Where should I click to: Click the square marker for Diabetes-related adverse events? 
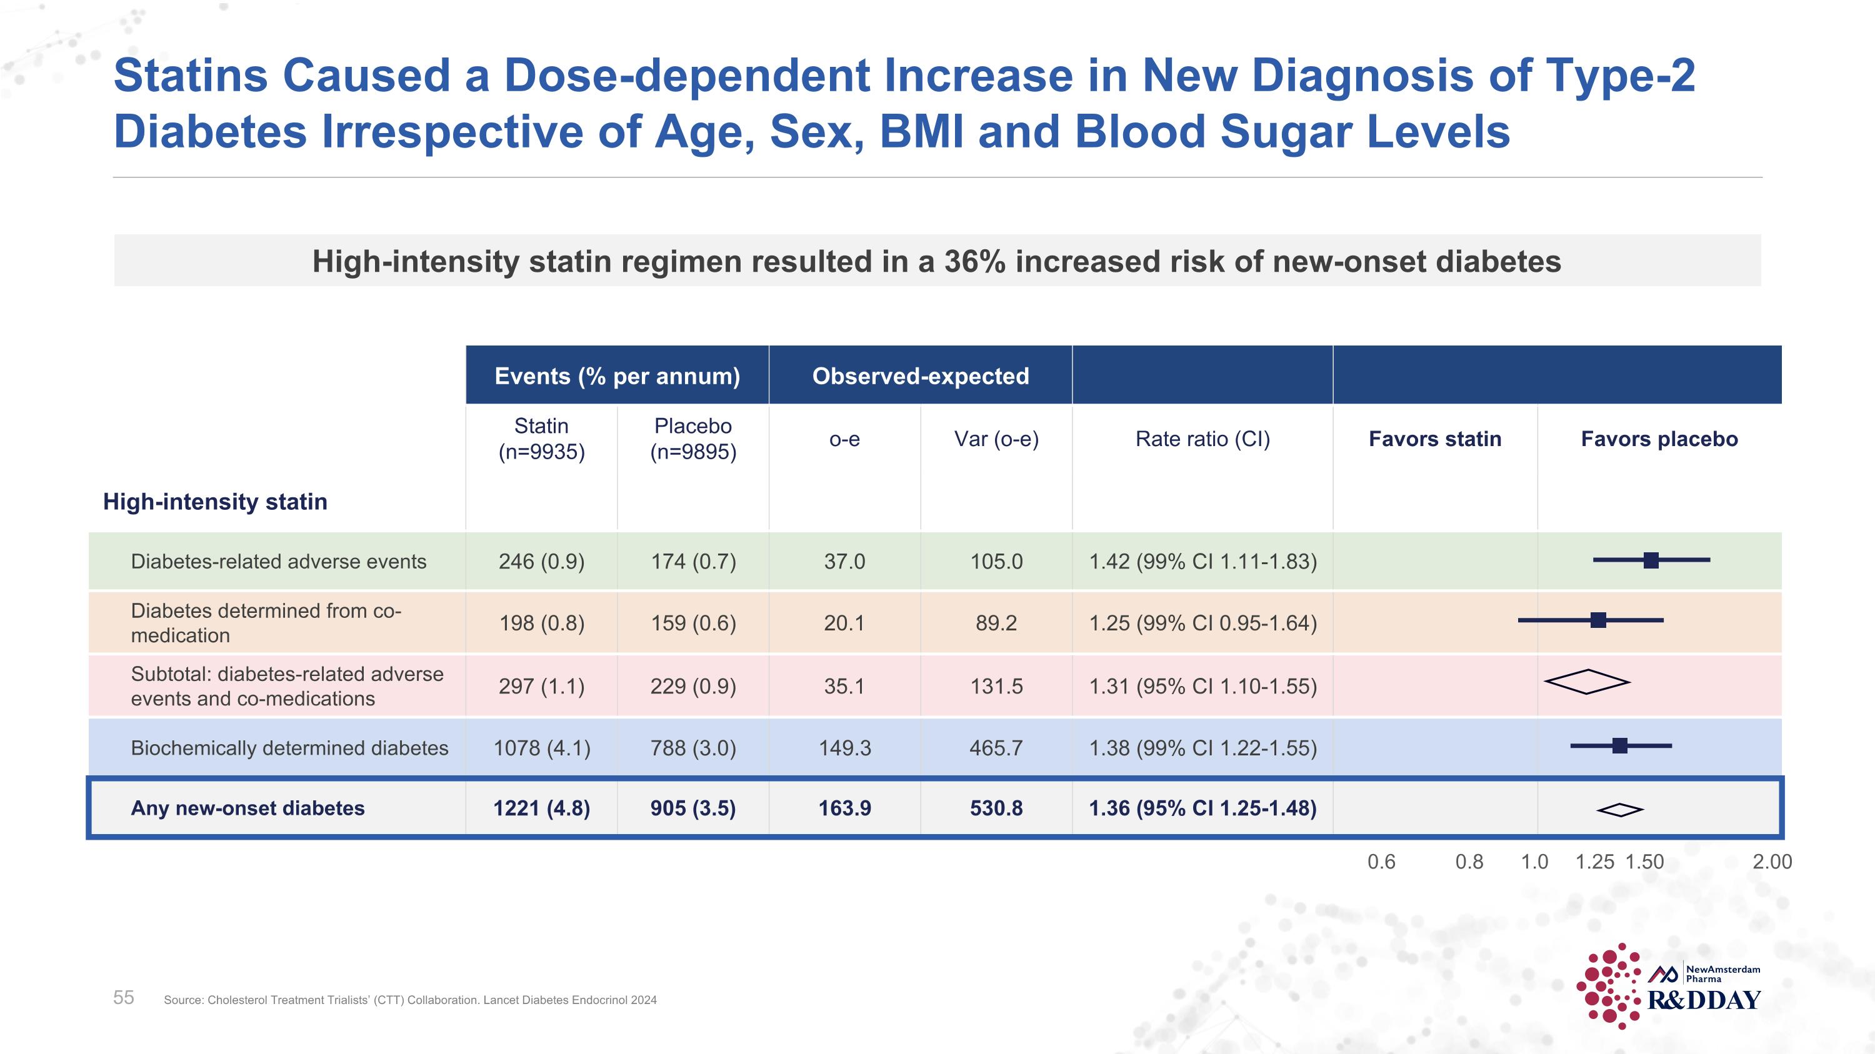click(1651, 560)
